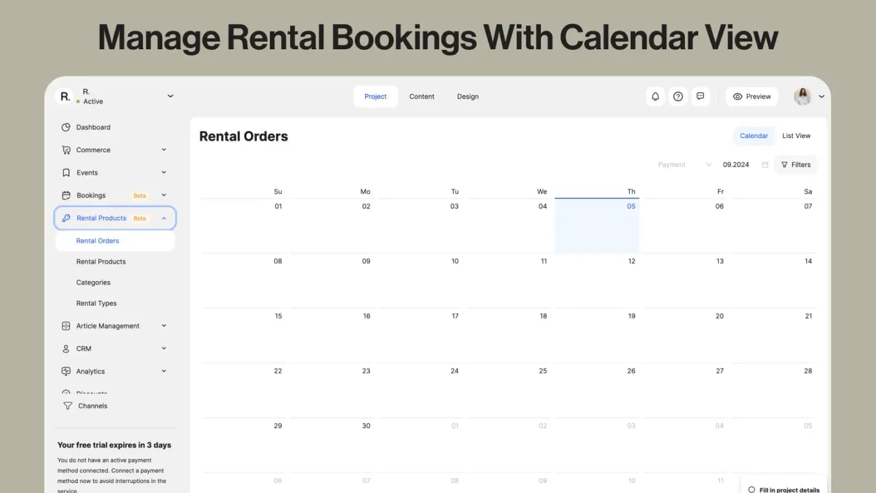Open the Design tab
The width and height of the screenshot is (876, 493).
[x=468, y=97]
